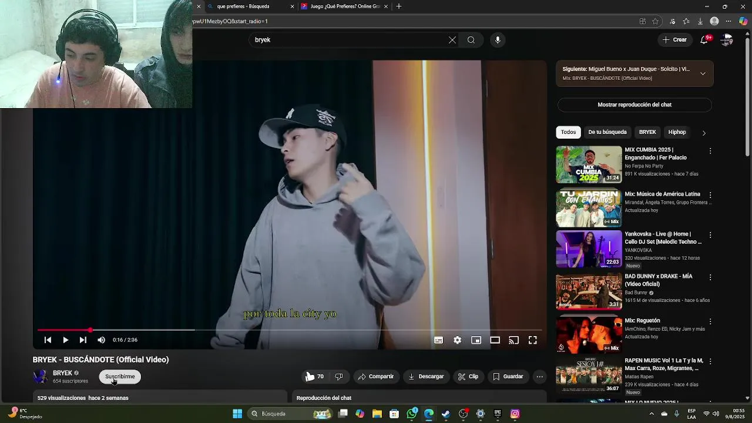Image resolution: width=752 pixels, height=423 pixels.
Task: Open MIX CUMBIA 2025 video thumbnail
Action: [x=589, y=164]
